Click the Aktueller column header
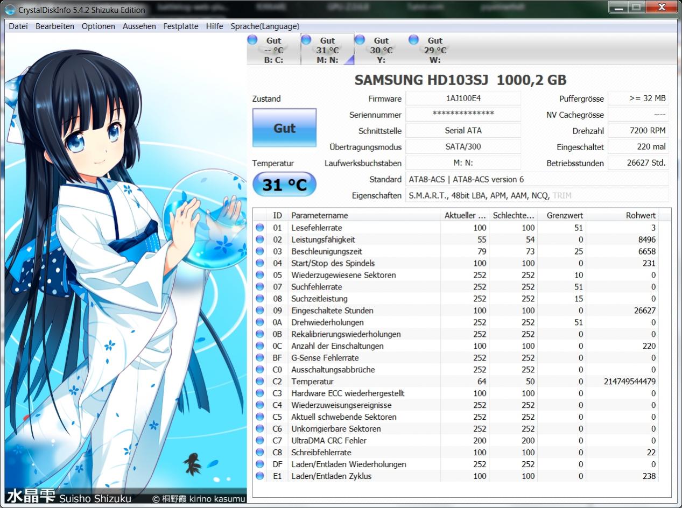The width and height of the screenshot is (682, 508). (x=465, y=215)
